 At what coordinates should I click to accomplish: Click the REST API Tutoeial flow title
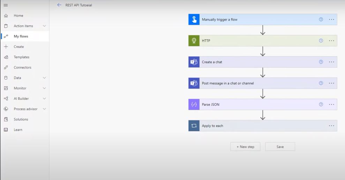click(78, 5)
